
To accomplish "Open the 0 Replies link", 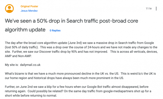I will pos(55,30).
